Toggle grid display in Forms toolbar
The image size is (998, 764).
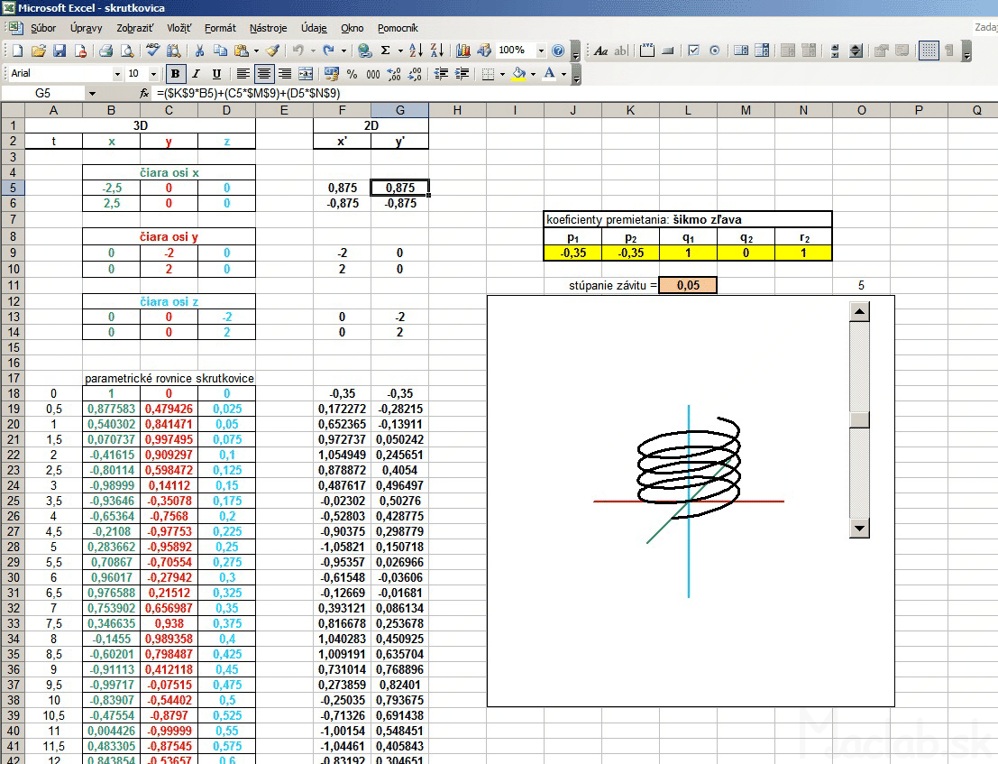(x=929, y=51)
